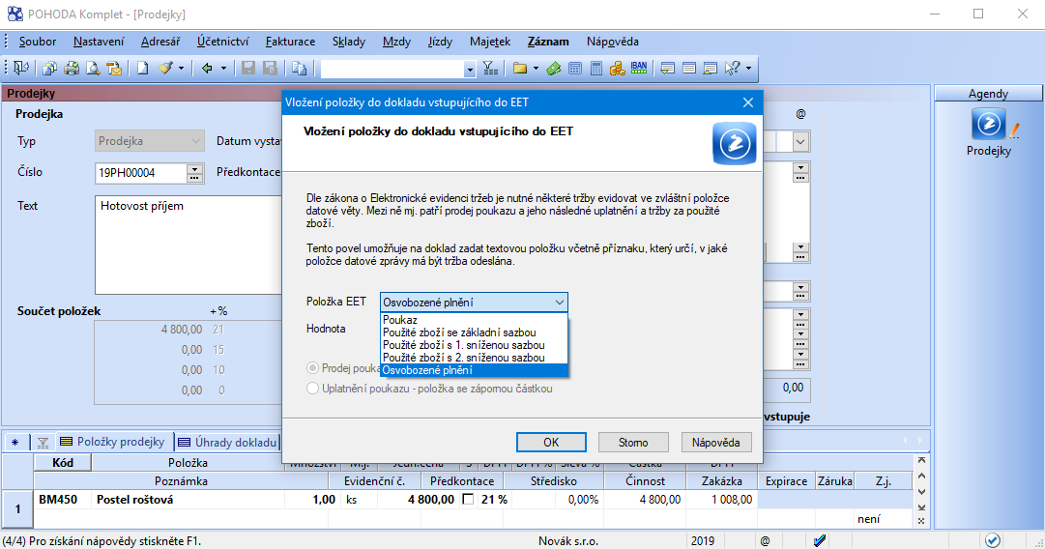
Task: Click the gold coins toolbar icon
Action: (x=618, y=68)
